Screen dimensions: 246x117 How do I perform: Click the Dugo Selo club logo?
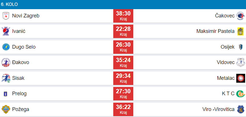coord(6,47)
